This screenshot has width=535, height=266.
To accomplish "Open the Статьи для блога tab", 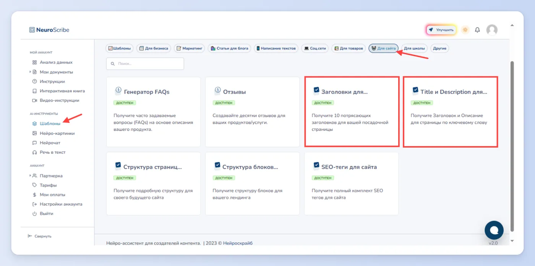I will click(229, 48).
